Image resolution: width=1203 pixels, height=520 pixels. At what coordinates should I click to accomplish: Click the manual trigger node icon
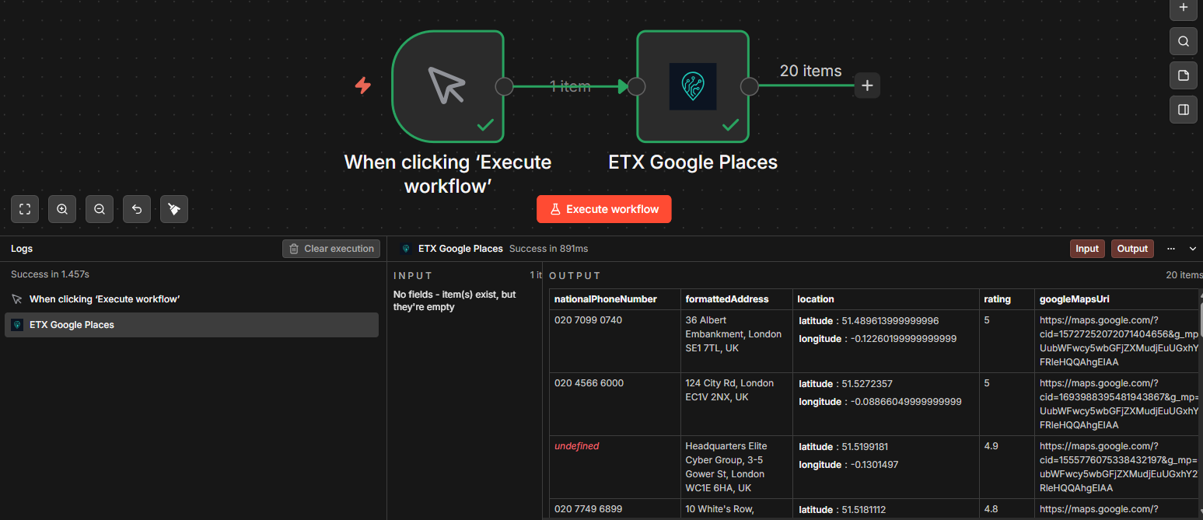(447, 86)
